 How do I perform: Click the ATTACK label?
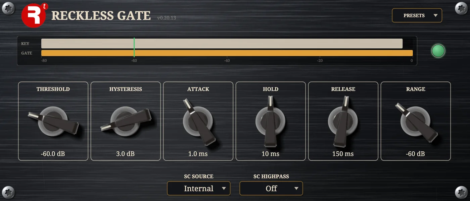point(198,89)
